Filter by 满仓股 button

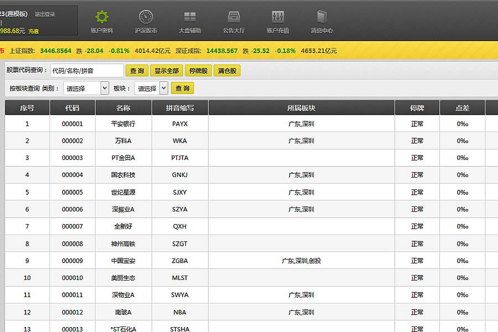[227, 71]
